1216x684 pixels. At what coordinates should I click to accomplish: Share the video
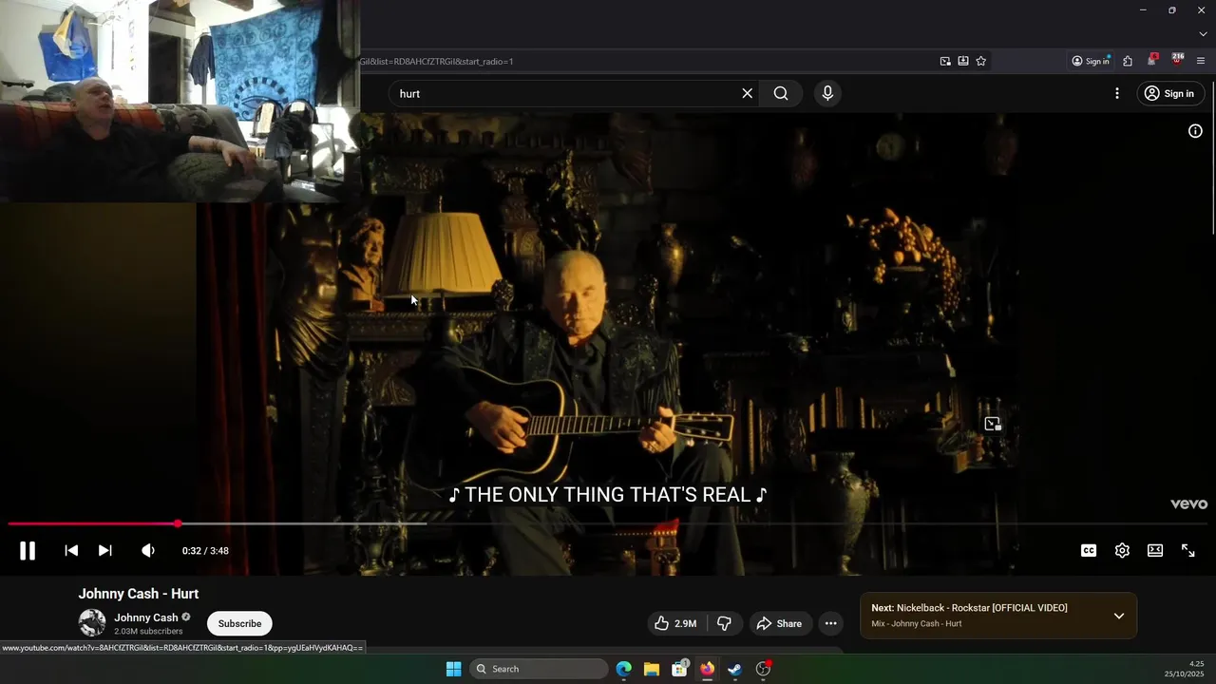click(779, 624)
